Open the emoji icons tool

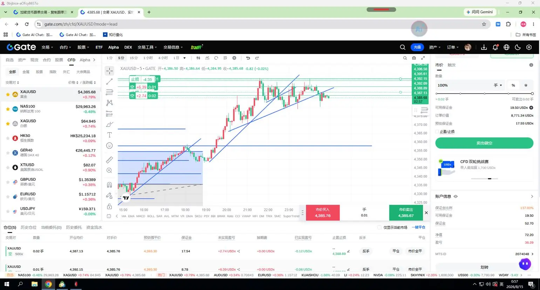point(109,146)
